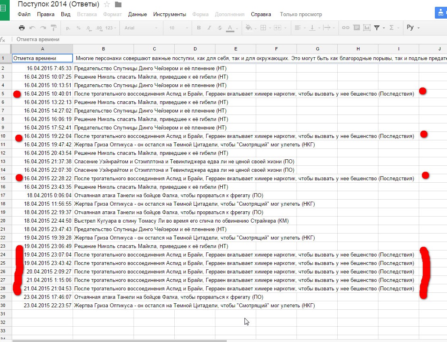The image size is (447, 342).
Task: Apply percent format button
Action: (78, 28)
